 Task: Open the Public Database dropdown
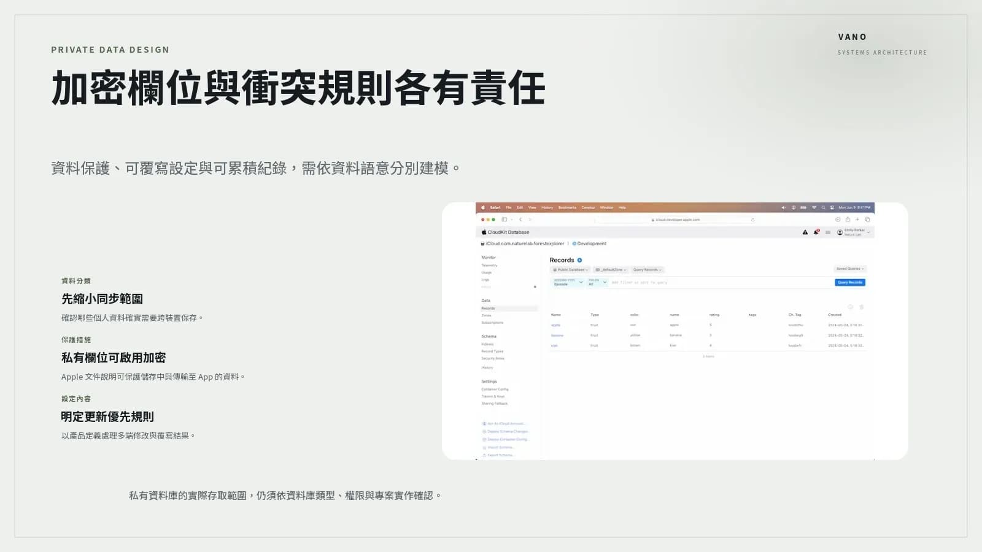(x=570, y=269)
